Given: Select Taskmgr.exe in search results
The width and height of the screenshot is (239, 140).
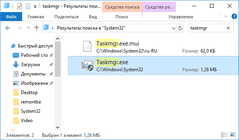Looking at the screenshot, I should pyautogui.click(x=153, y=66).
